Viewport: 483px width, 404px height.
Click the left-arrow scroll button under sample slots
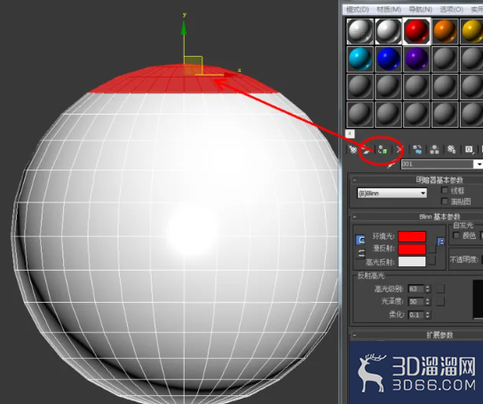[350, 134]
